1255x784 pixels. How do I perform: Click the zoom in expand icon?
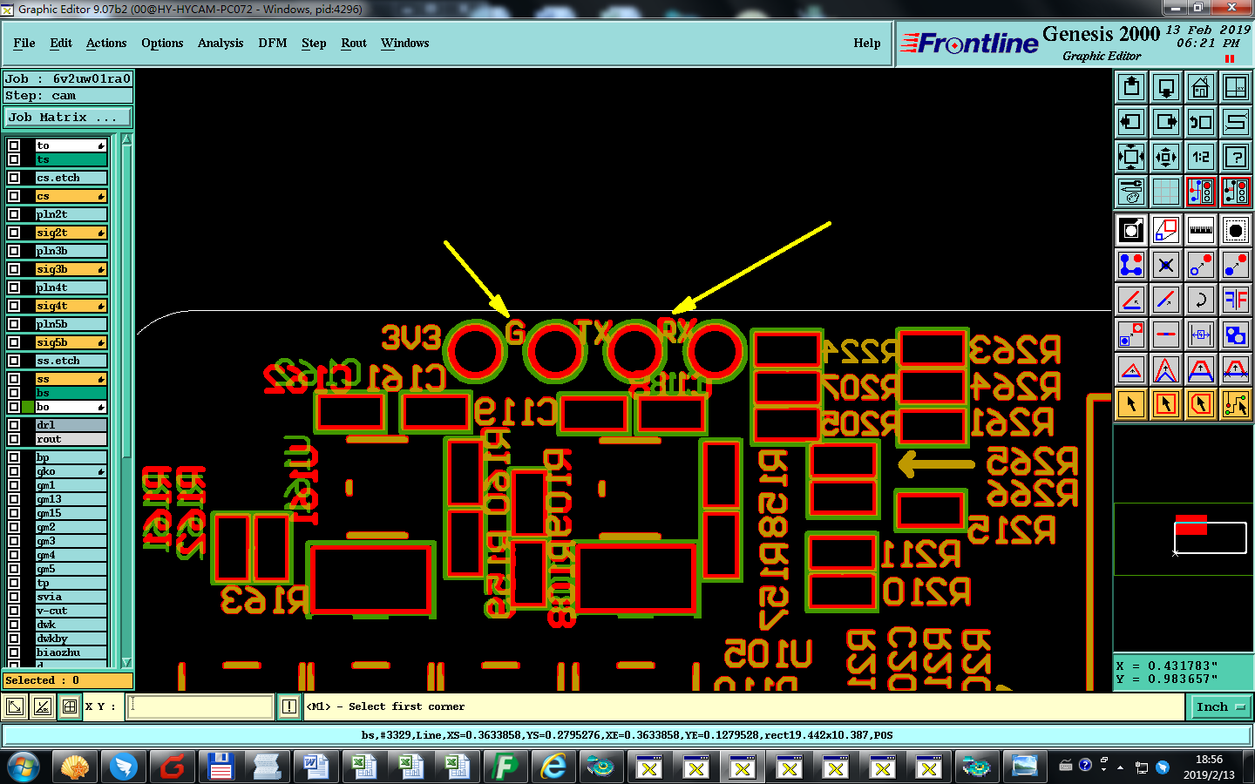pyautogui.click(x=1131, y=157)
